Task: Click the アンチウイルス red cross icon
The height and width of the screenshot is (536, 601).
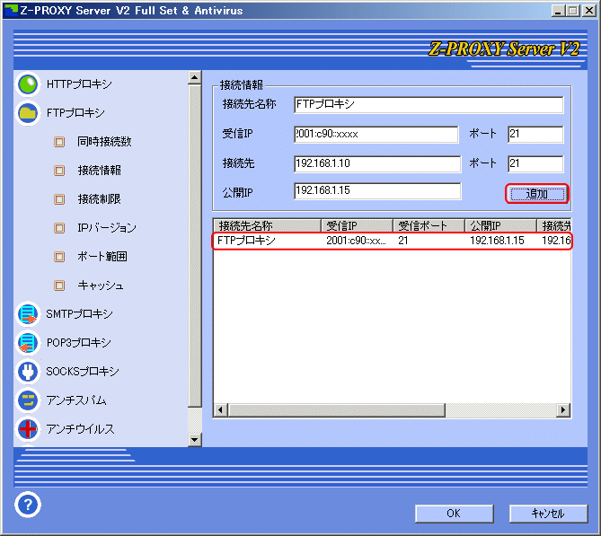Action: pos(28,429)
